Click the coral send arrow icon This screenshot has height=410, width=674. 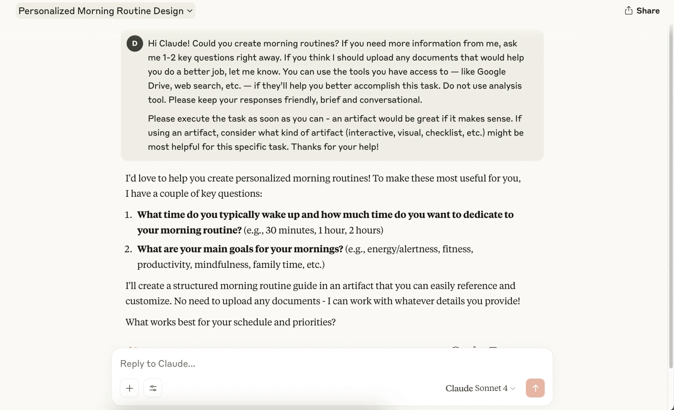point(534,388)
